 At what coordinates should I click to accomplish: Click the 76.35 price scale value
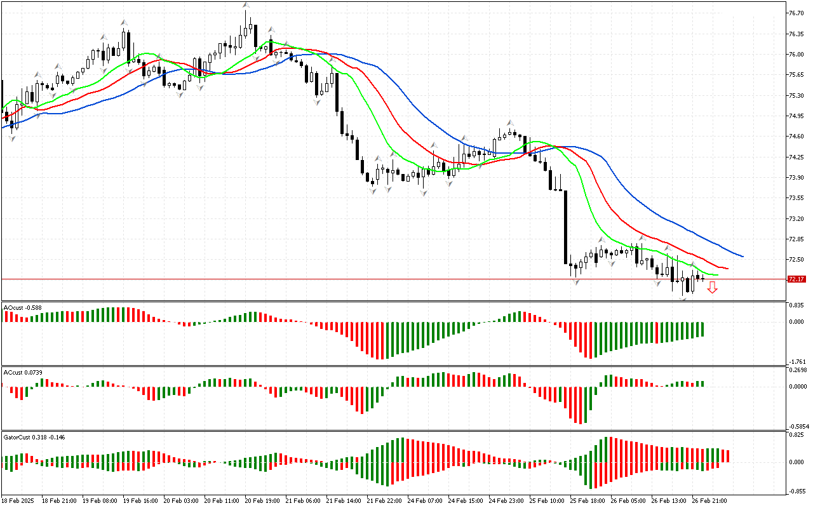(x=796, y=34)
